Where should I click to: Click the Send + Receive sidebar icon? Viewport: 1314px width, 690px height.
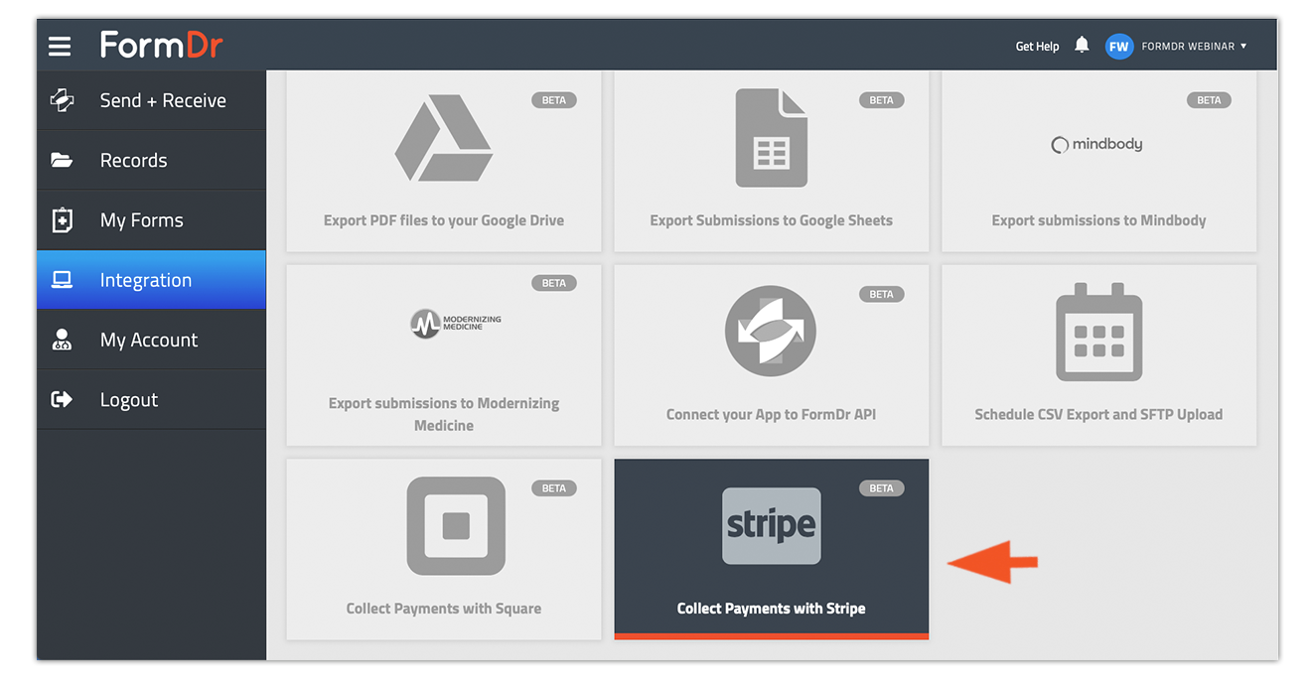[x=62, y=100]
